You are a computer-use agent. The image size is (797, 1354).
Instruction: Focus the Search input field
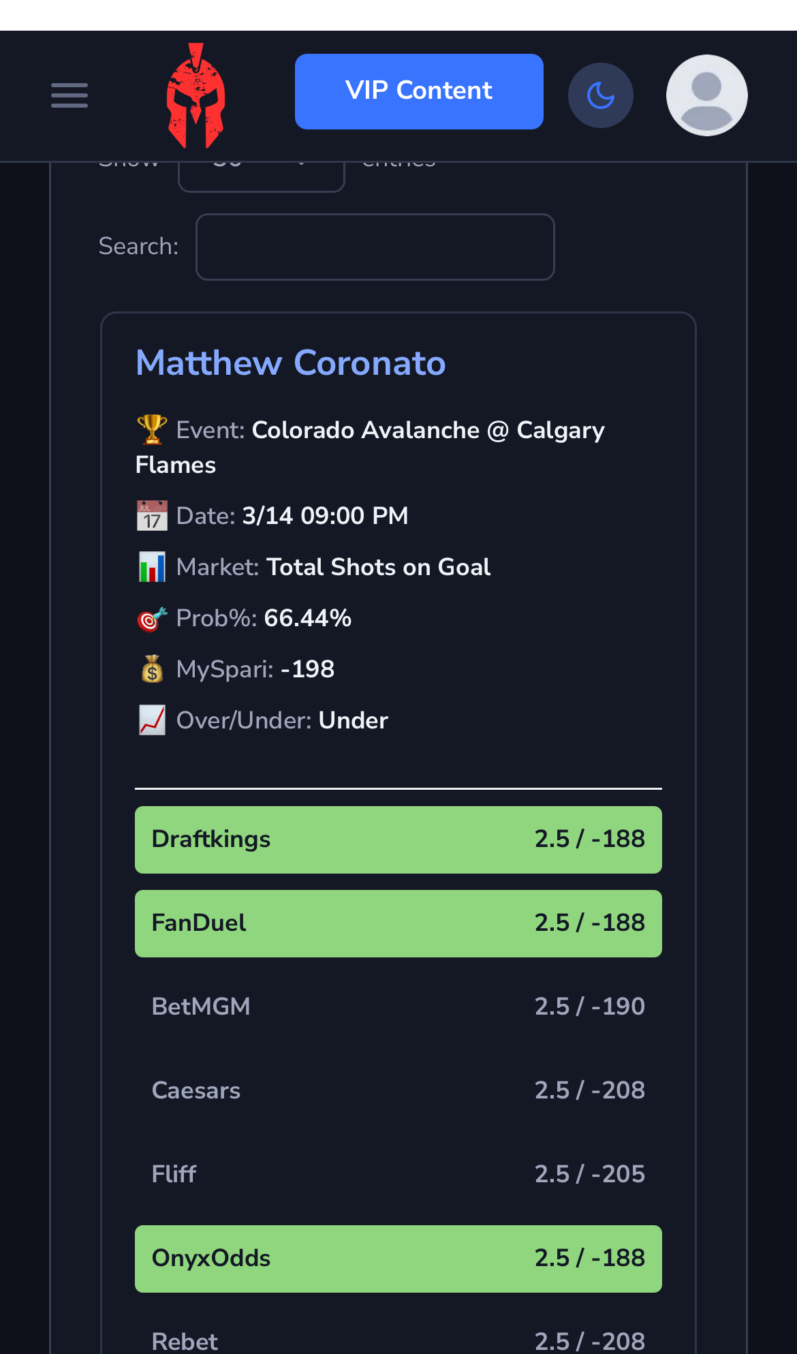tap(375, 247)
